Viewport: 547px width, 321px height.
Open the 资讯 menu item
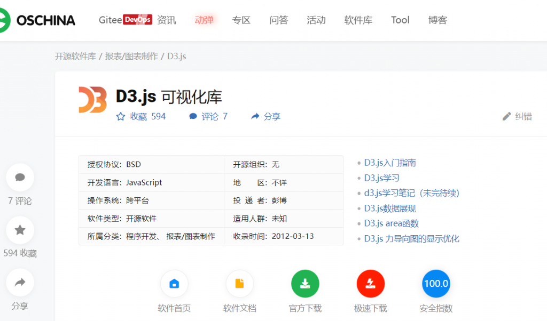click(x=167, y=20)
